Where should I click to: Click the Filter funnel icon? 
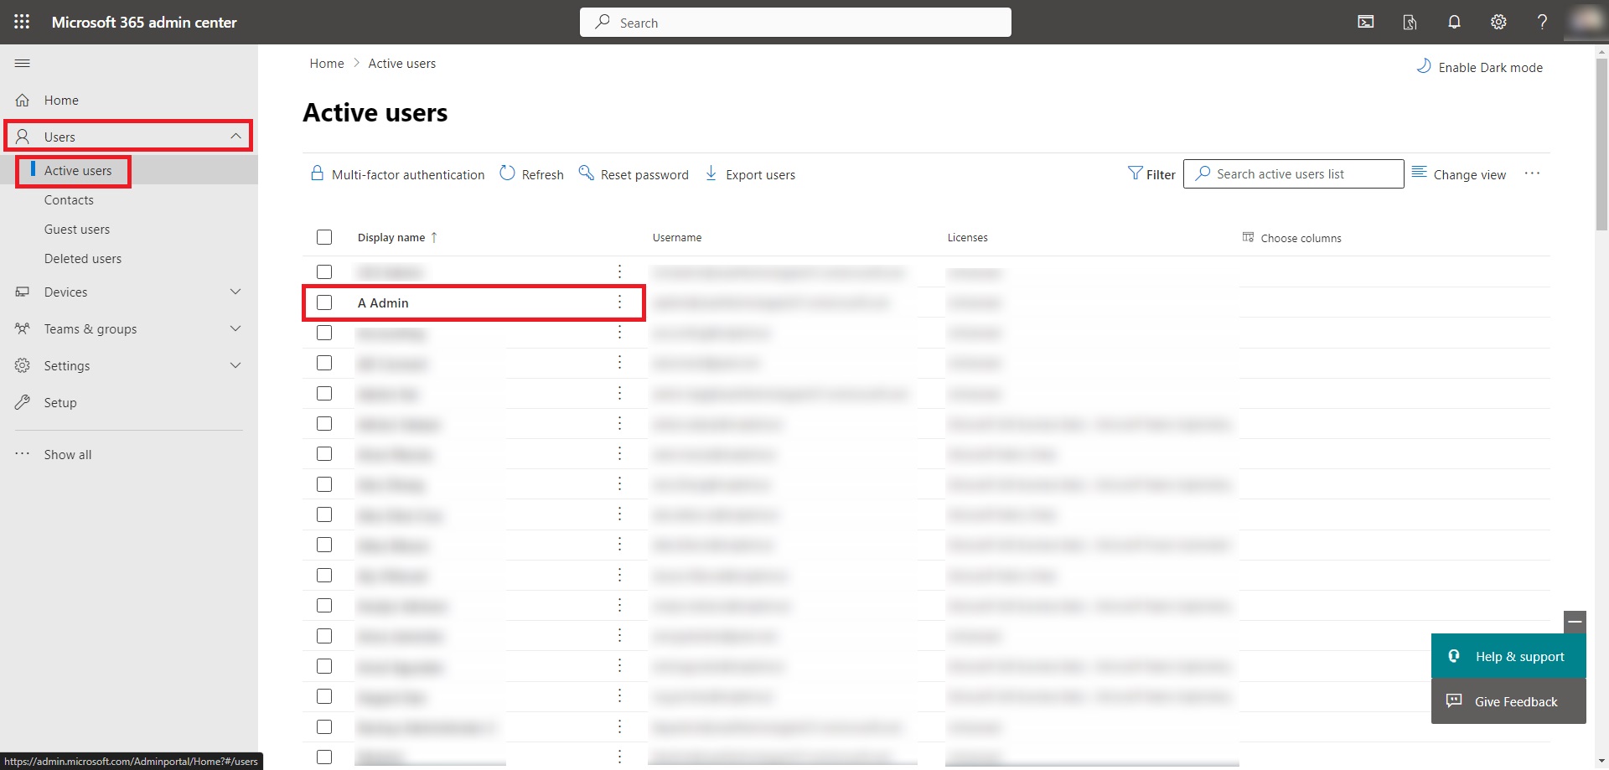coord(1135,173)
